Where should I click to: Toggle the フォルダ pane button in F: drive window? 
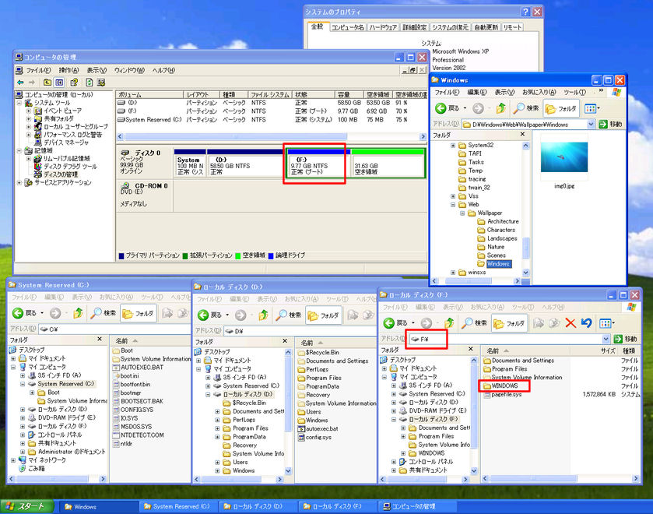[x=510, y=323]
